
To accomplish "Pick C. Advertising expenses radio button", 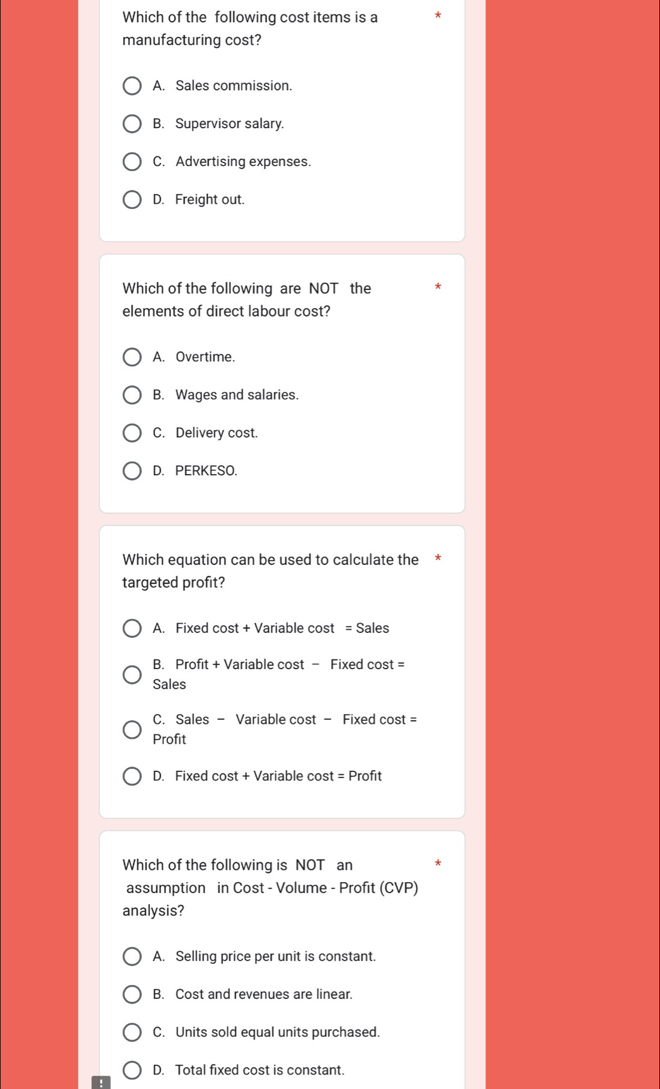I will (x=132, y=162).
